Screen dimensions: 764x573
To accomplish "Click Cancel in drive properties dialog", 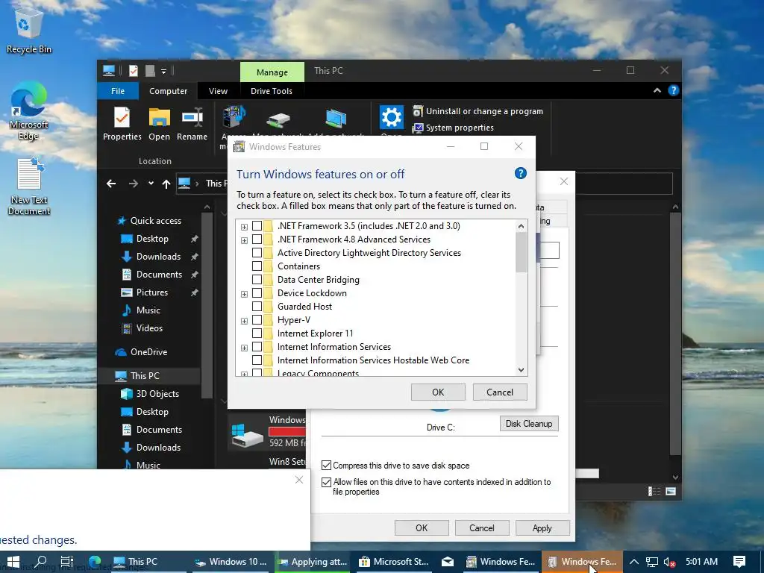I will coord(482,528).
